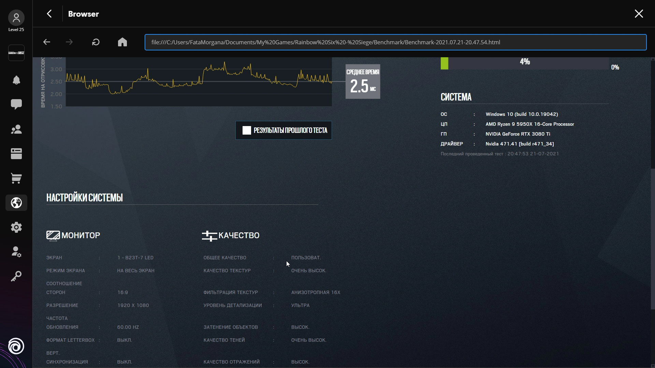Click the frame time graph
The width and height of the screenshot is (655, 368).
[x=199, y=82]
